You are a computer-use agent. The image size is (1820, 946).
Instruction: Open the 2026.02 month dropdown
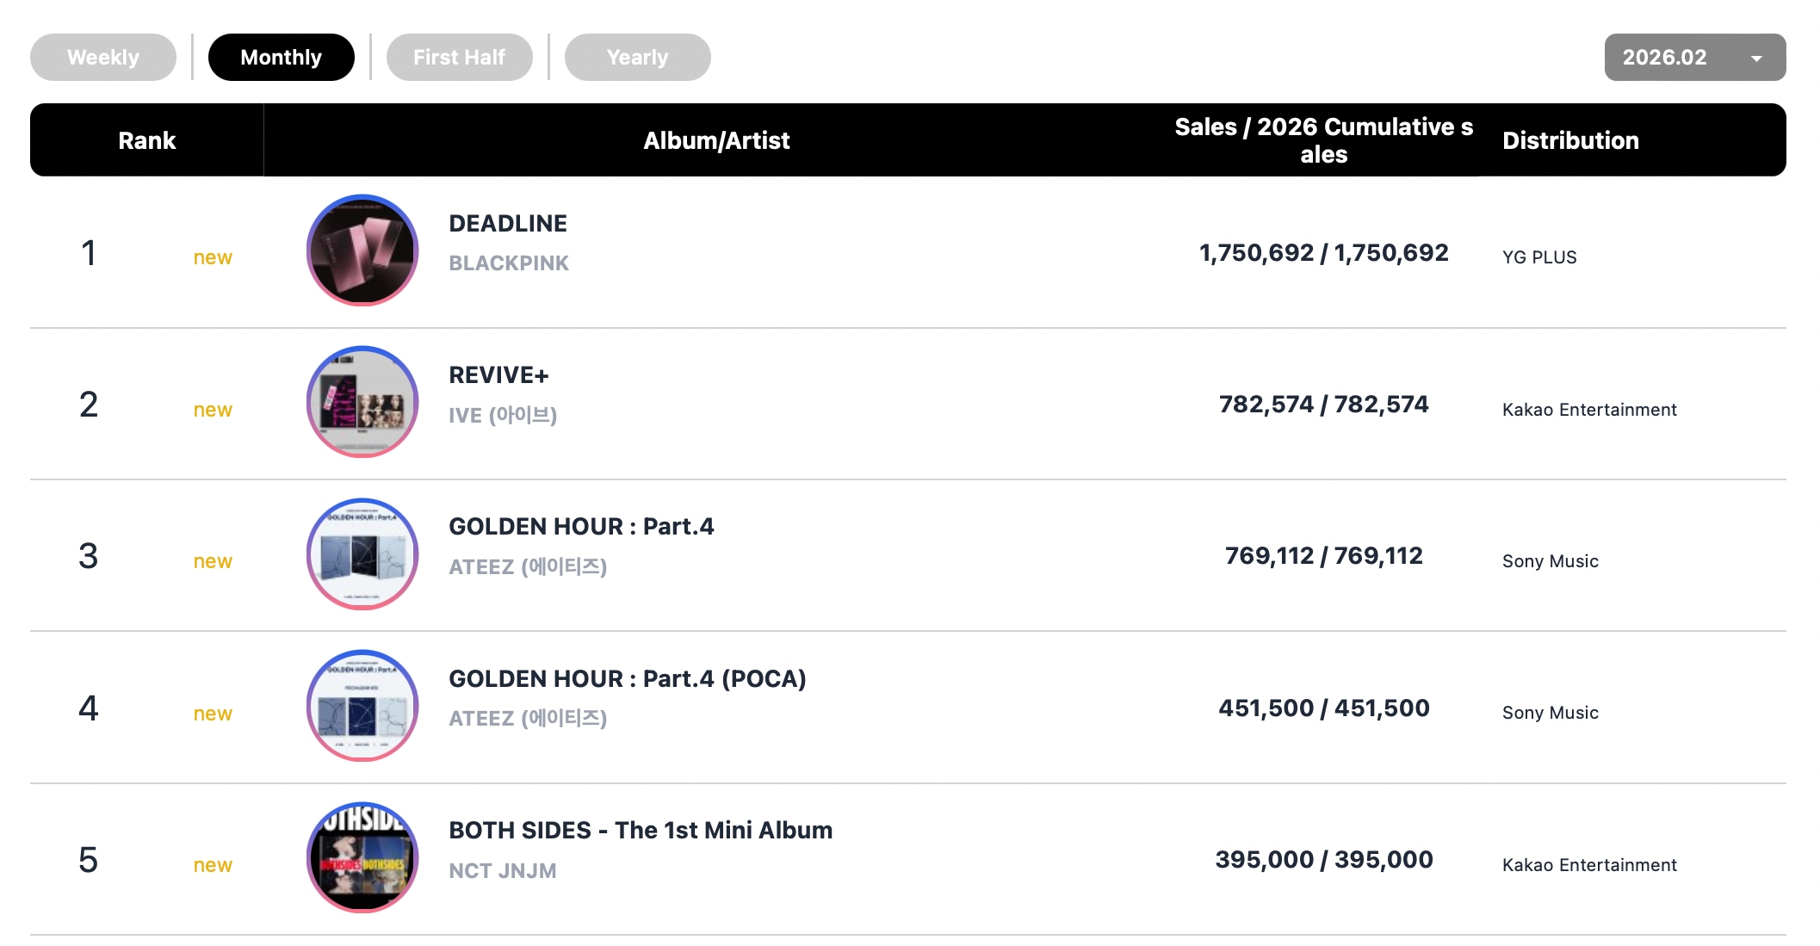(1665, 58)
